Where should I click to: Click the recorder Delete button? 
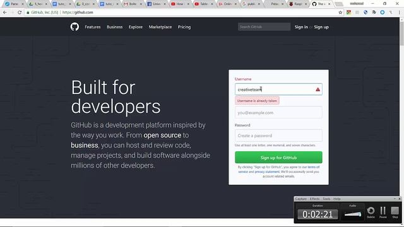(x=371, y=212)
